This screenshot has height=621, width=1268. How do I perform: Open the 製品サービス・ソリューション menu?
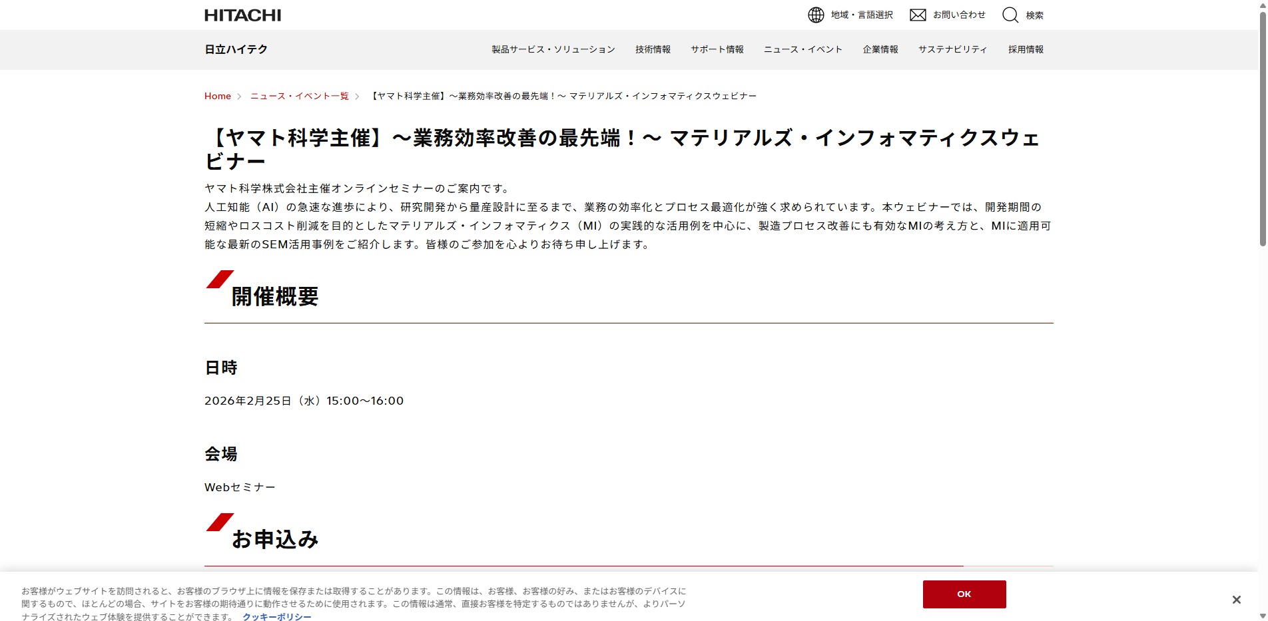tap(552, 49)
